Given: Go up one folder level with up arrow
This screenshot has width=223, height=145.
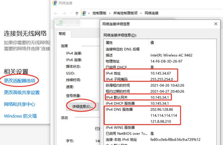Looking at the screenshot, I should click(x=77, y=13).
